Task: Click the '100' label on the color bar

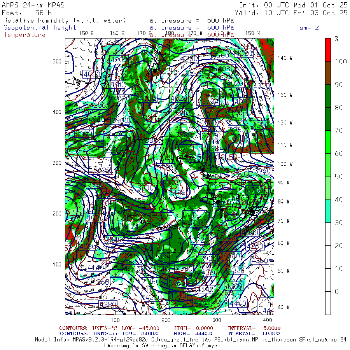Action: [341, 62]
